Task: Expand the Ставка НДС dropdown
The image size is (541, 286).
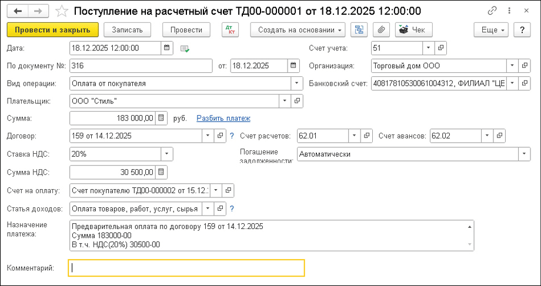Action: click(167, 154)
